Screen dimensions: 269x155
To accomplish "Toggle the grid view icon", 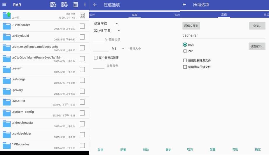I will pos(82,15).
